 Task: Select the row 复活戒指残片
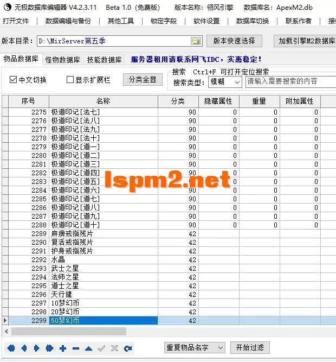click(169, 243)
